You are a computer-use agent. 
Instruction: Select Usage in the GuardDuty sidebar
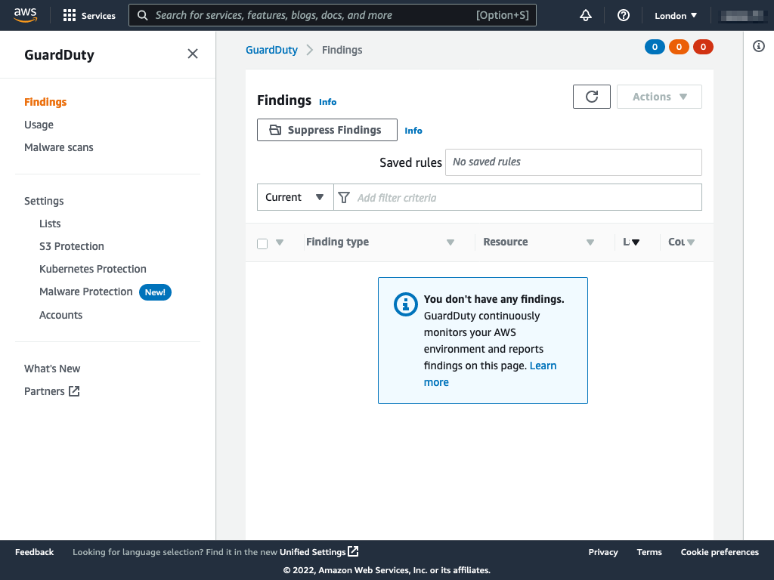[39, 124]
